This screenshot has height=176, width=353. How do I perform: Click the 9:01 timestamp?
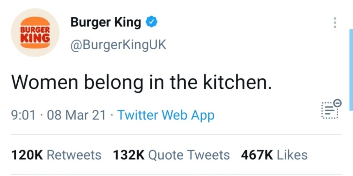pos(23,115)
